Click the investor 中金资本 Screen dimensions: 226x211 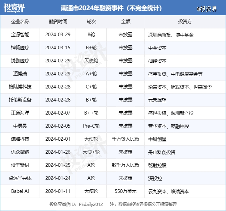click(157, 48)
